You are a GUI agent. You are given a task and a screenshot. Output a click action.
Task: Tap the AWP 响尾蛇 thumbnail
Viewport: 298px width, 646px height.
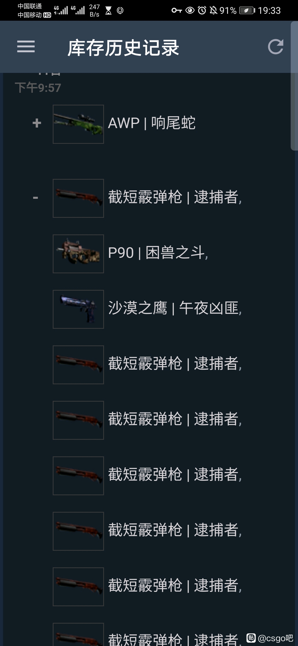[x=78, y=124]
